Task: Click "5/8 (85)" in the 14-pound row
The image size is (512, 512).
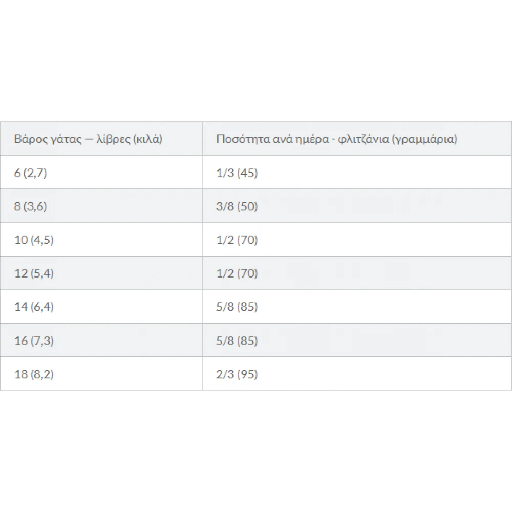Action: (237, 307)
